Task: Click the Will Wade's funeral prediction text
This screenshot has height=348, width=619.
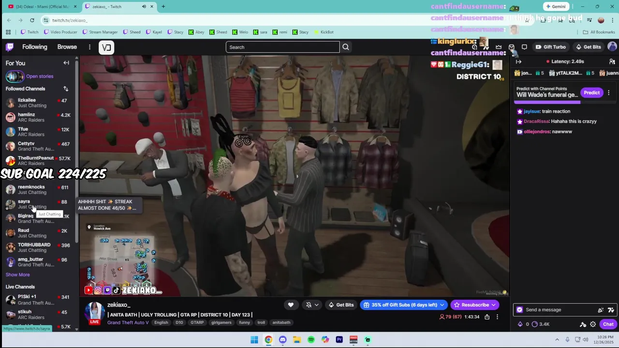Action: (547, 95)
